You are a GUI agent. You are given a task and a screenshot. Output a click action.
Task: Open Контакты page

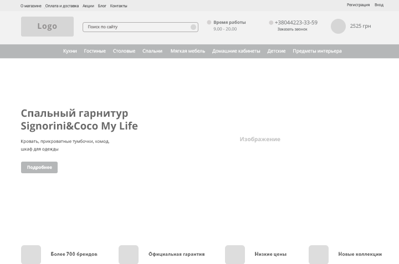coord(119,6)
